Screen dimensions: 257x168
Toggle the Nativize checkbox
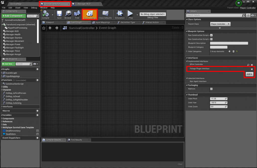coord(211,89)
